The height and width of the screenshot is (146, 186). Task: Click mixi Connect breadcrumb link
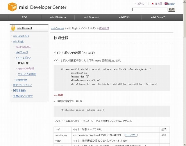(58, 29)
